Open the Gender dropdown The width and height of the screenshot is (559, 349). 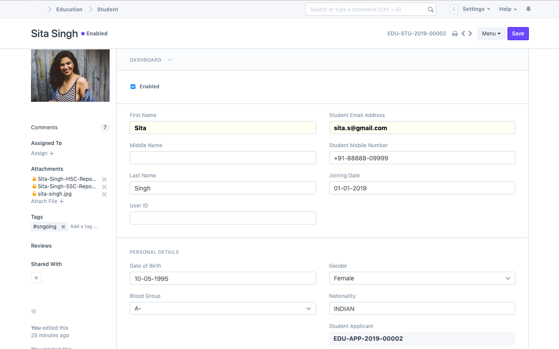[422, 278]
